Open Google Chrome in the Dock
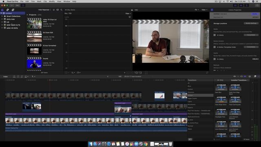The image size is (261, 147). coord(146,144)
